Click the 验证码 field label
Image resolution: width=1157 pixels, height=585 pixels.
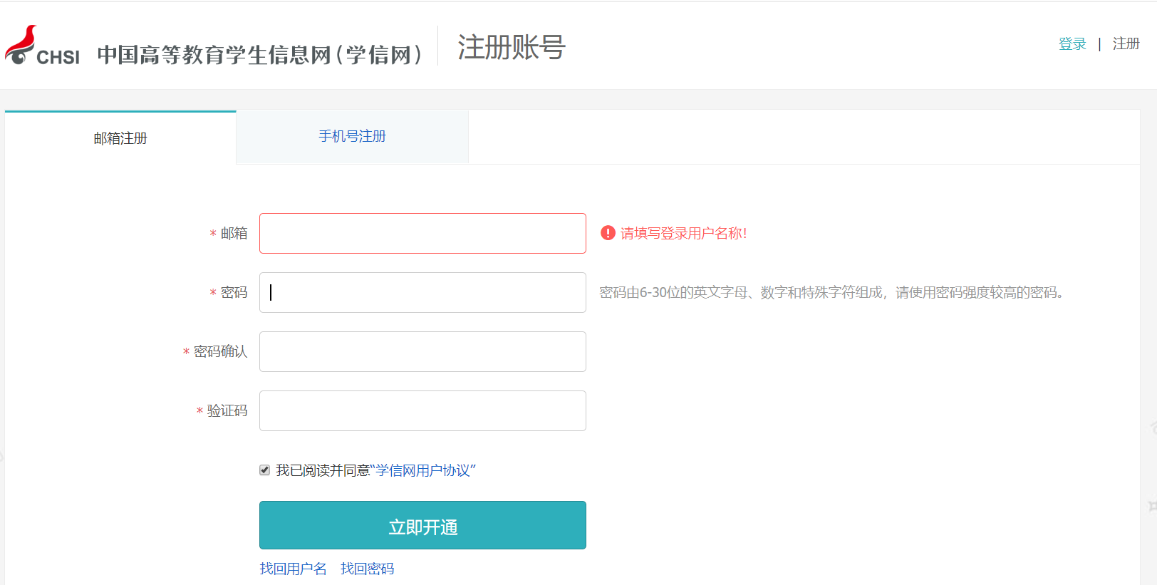click(227, 410)
